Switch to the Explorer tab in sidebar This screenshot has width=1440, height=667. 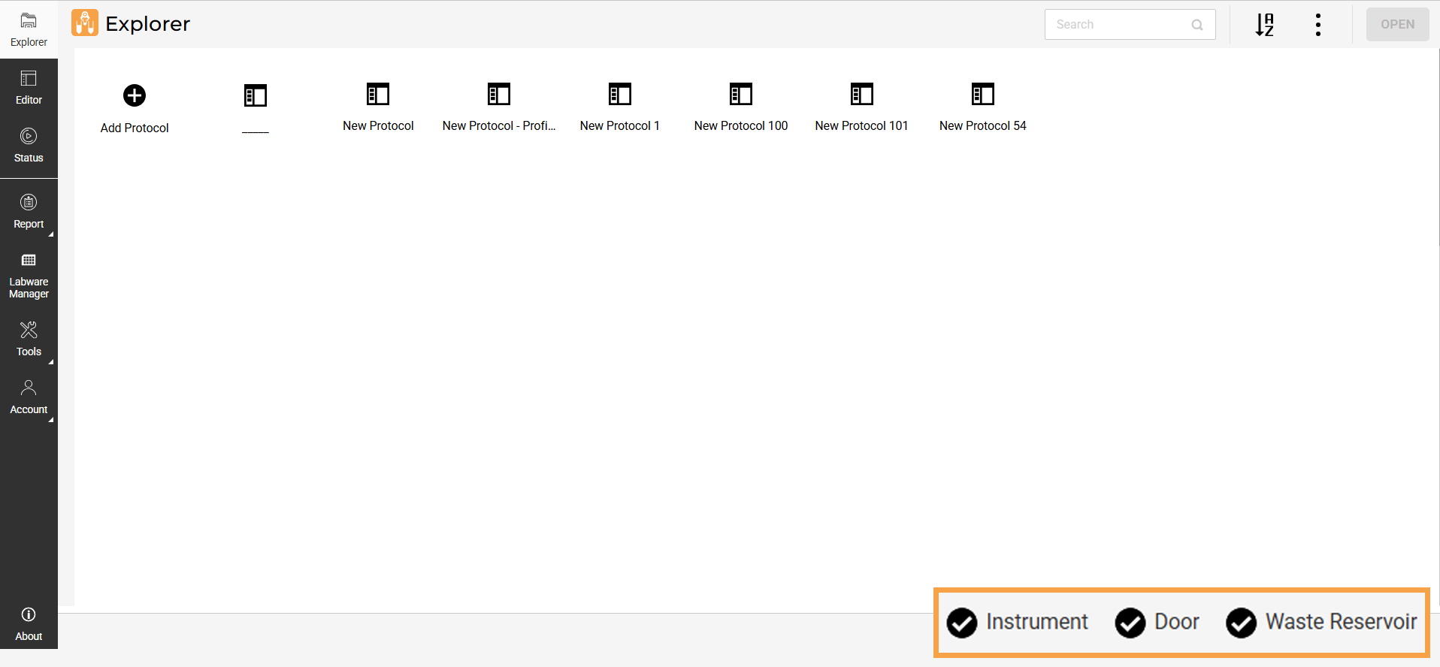coord(29,29)
